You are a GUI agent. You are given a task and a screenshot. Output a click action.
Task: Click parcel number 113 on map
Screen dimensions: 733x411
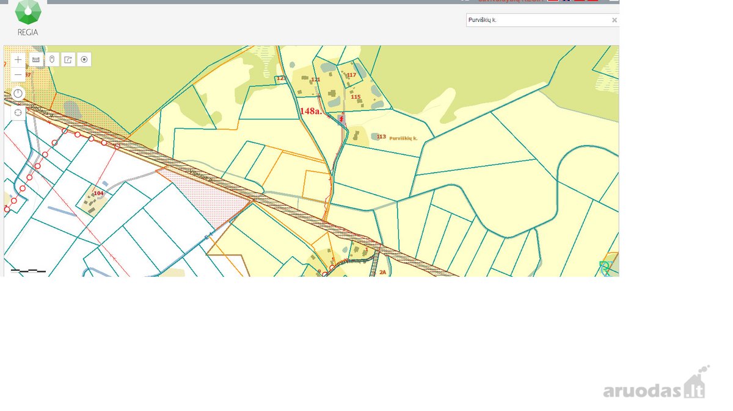381,137
